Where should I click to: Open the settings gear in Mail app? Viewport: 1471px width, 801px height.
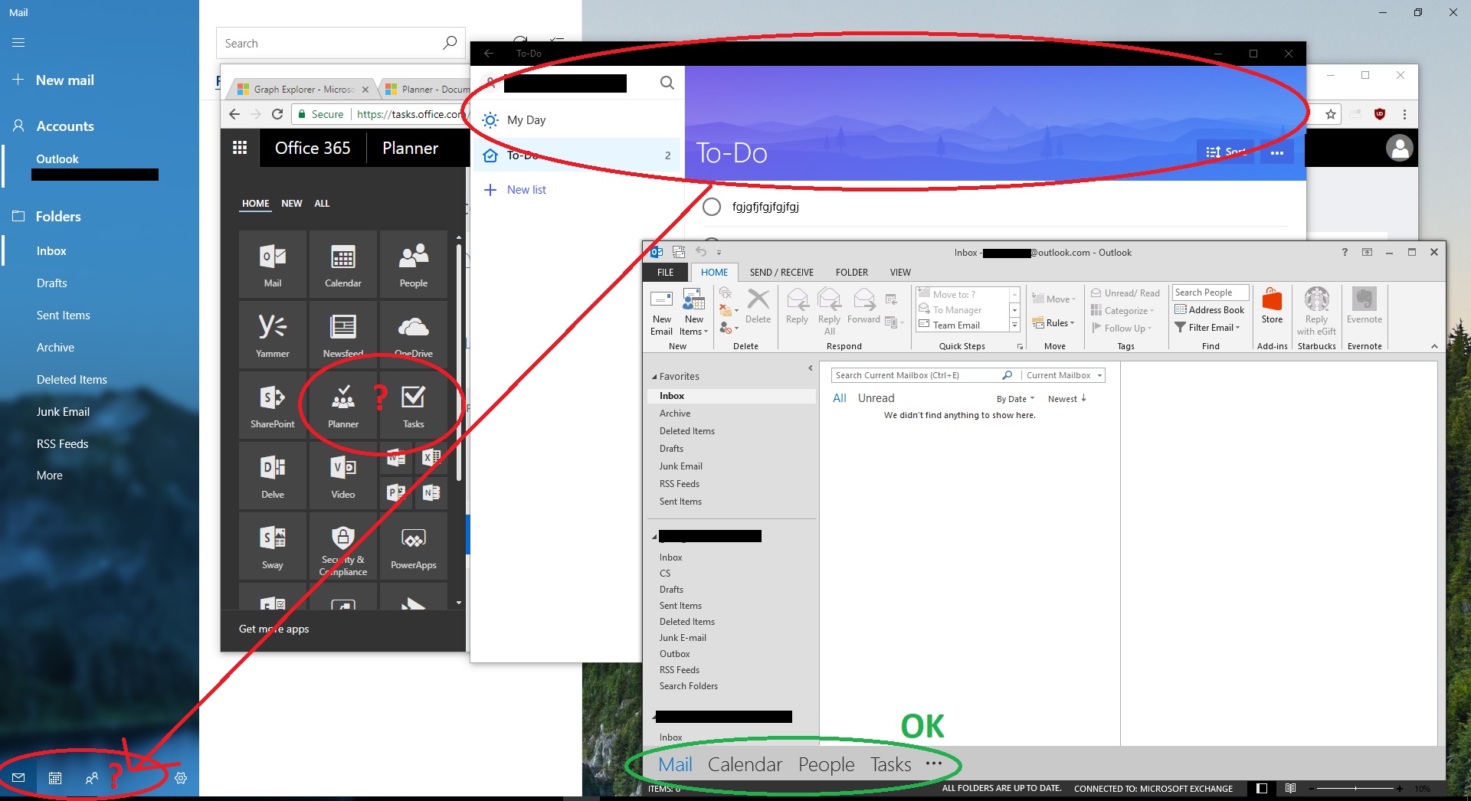tap(181, 778)
